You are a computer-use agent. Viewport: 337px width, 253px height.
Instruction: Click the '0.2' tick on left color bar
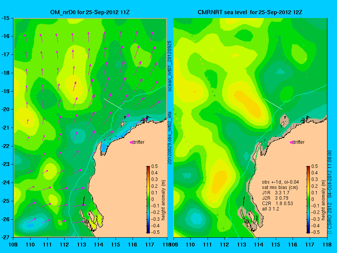click(x=154, y=186)
